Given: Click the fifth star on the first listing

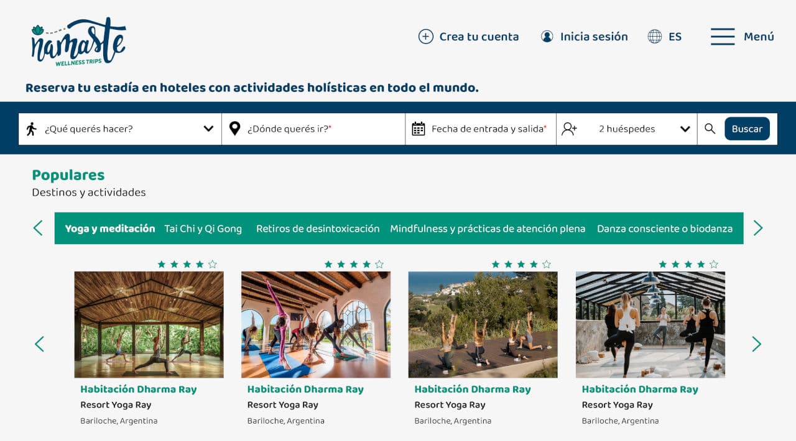Looking at the screenshot, I should pyautogui.click(x=213, y=264).
